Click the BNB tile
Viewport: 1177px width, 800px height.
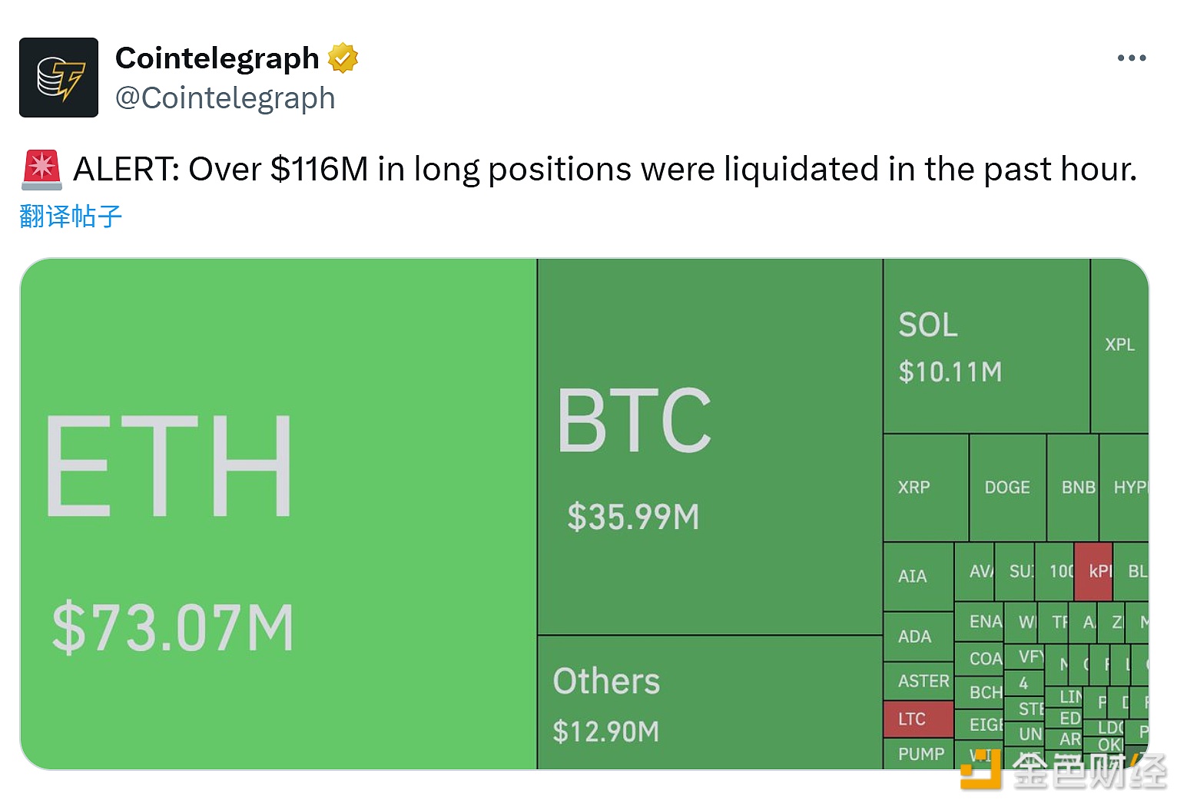(x=1073, y=488)
